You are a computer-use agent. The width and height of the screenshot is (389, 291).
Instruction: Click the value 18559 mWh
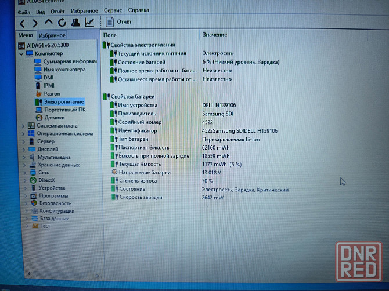(215, 156)
